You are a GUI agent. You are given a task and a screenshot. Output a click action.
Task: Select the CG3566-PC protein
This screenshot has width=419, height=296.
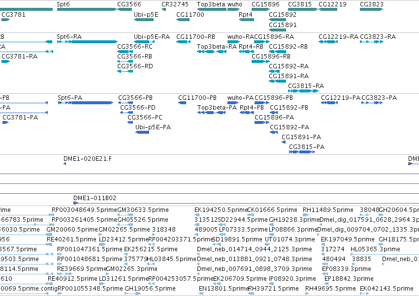130,122
